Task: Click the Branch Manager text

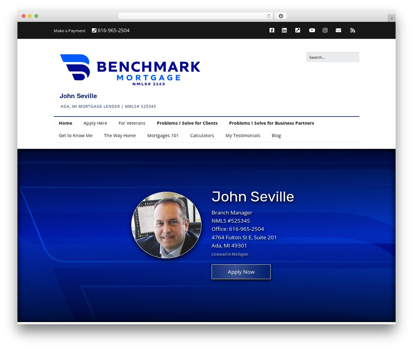Action: (232, 212)
